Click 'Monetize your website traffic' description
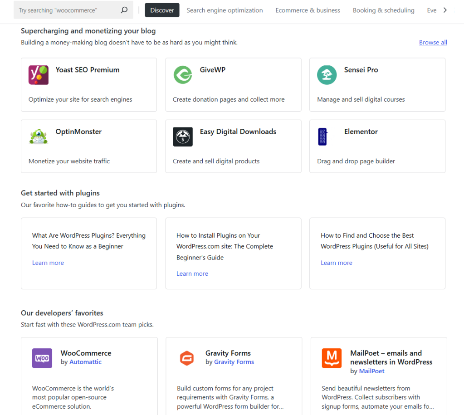Viewport: 464px width, 415px height. pos(69,161)
